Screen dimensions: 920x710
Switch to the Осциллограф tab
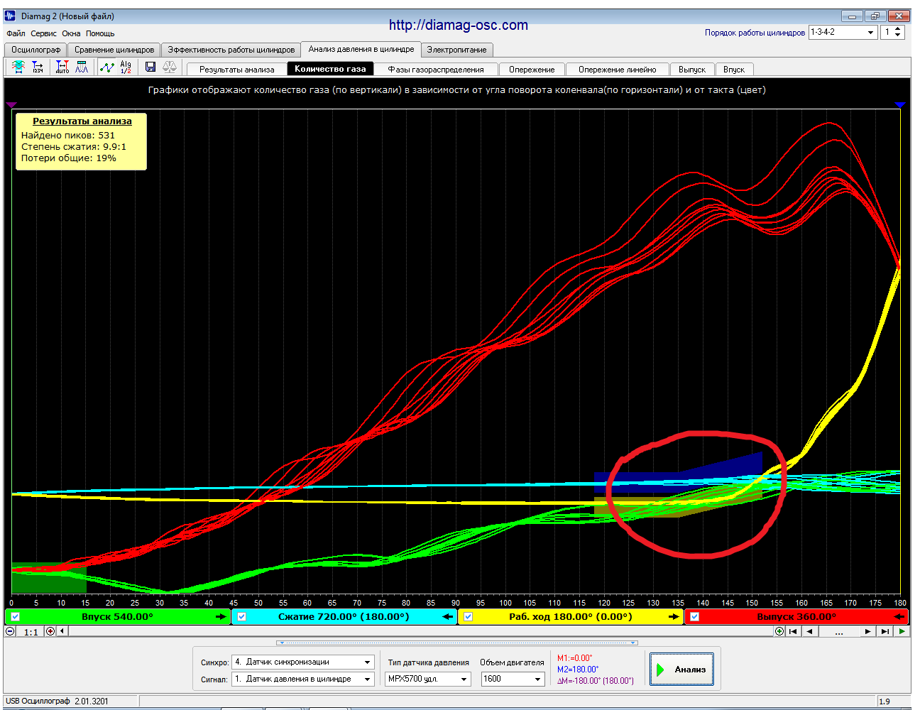point(36,50)
